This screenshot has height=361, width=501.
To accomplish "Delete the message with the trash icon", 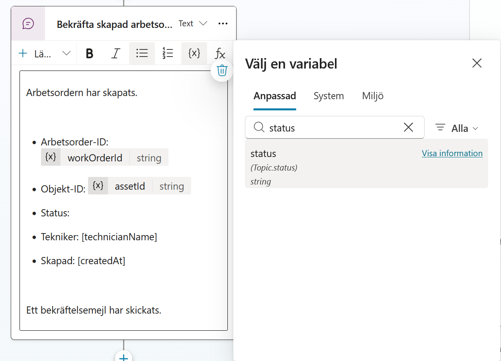I will 222,71.
